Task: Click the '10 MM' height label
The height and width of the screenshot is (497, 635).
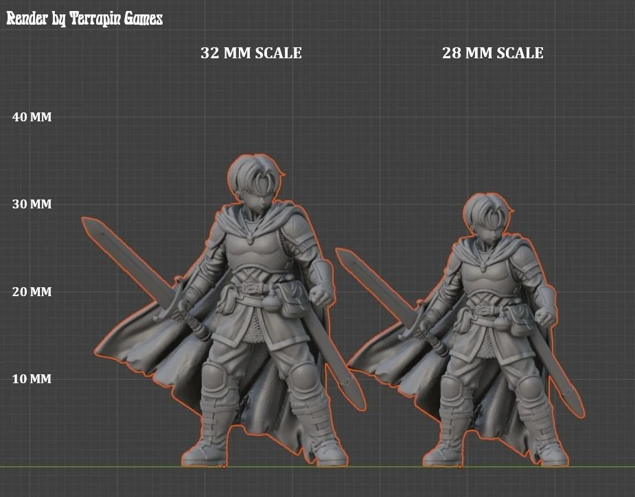Action: pos(32,379)
